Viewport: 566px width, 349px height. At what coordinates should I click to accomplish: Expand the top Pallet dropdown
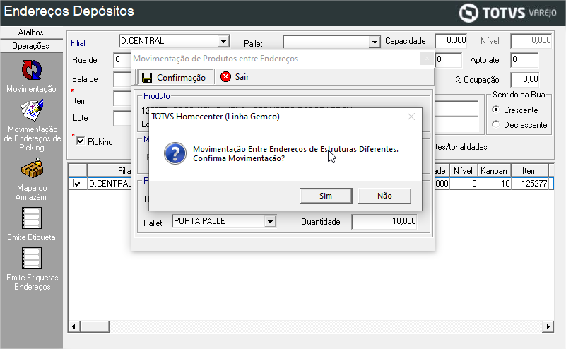375,42
